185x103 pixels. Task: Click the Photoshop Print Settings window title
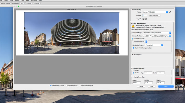tap(94, 6)
